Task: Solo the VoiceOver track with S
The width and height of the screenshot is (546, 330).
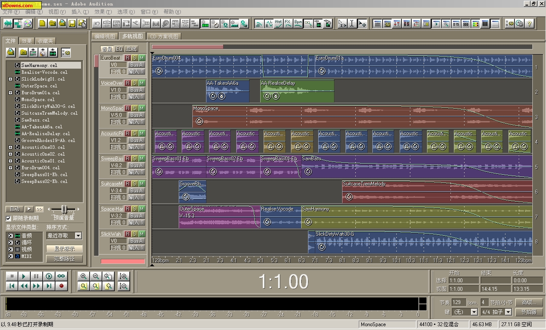Action: [134, 83]
